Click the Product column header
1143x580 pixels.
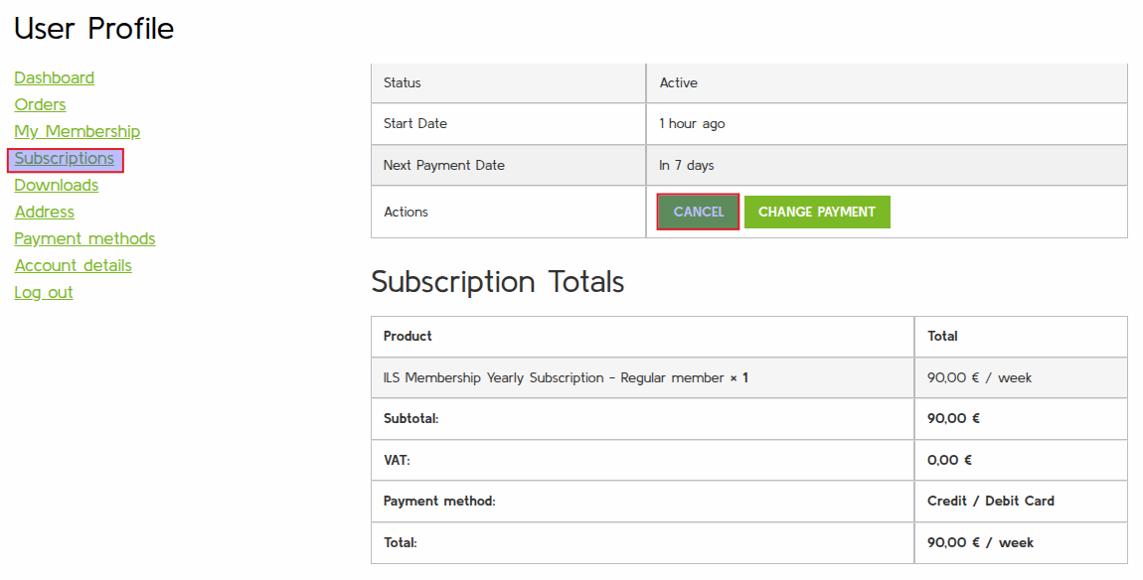(x=408, y=337)
